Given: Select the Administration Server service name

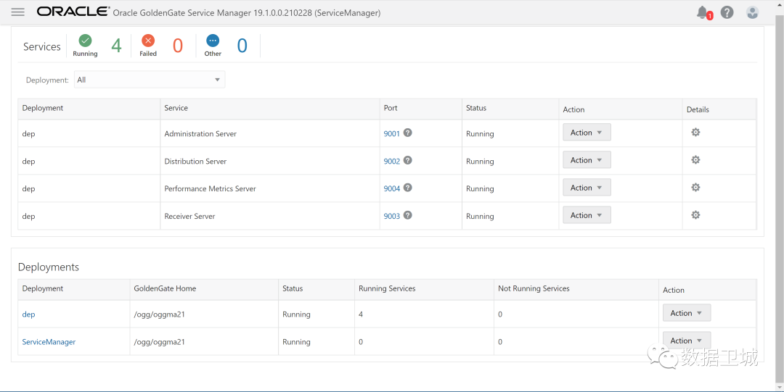Looking at the screenshot, I should 200,134.
